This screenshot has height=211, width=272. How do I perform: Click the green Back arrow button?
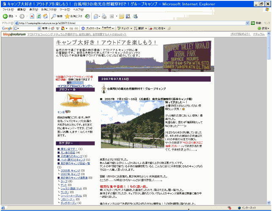click(x=5, y=16)
